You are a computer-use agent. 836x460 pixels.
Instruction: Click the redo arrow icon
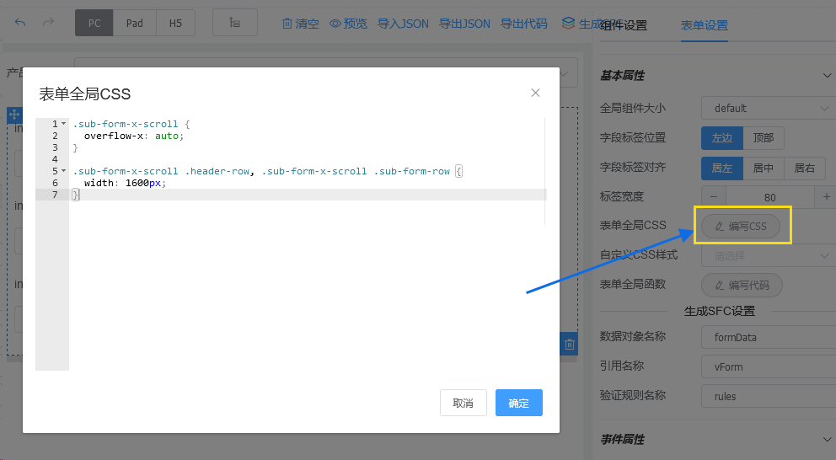coord(49,23)
